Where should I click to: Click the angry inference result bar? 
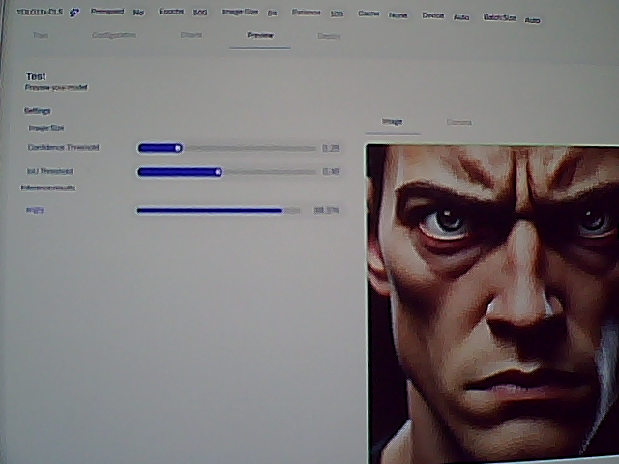pyautogui.click(x=219, y=211)
